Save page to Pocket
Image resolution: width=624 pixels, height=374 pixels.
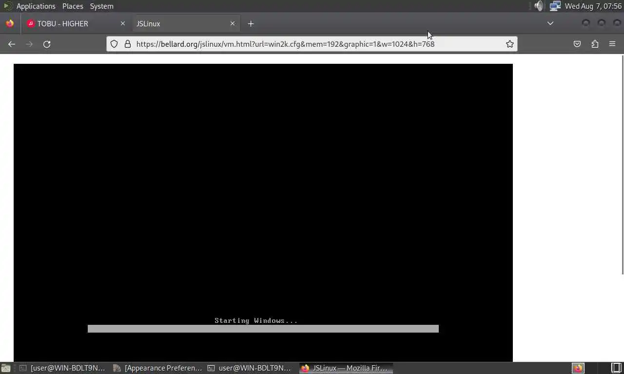[x=577, y=44]
